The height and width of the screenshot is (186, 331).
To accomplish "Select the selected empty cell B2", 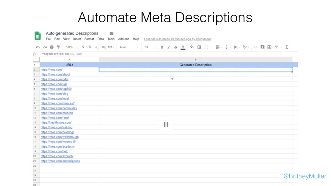I will coord(196,70).
